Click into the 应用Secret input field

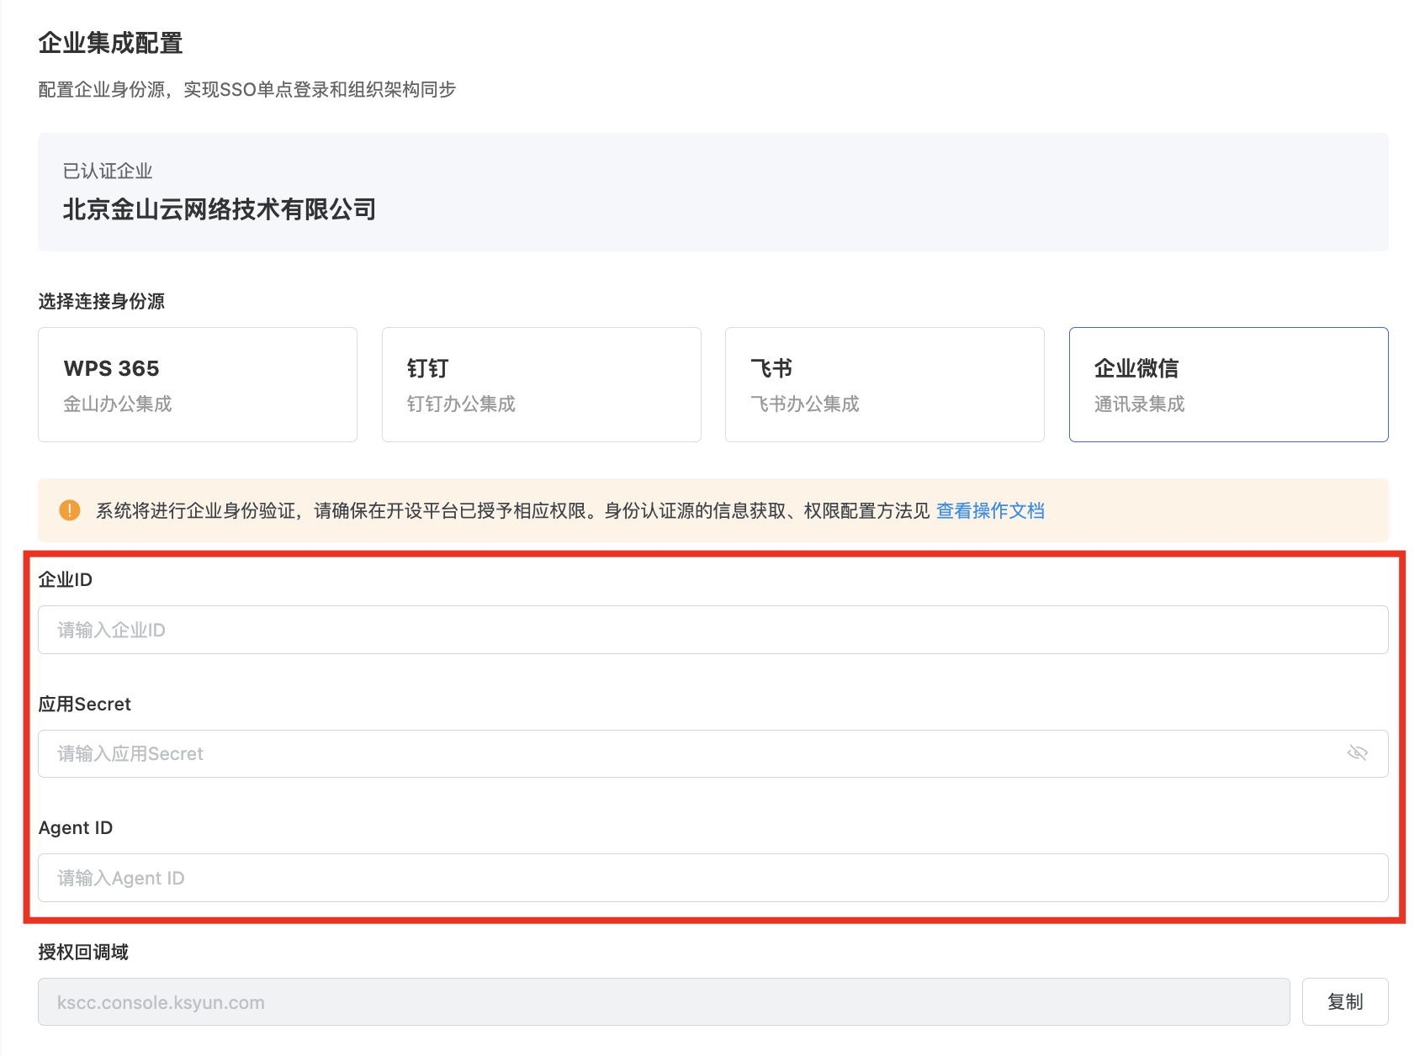tap(713, 753)
